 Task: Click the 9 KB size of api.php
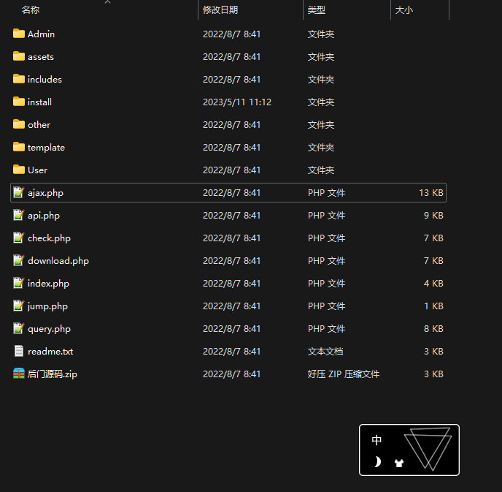click(433, 215)
